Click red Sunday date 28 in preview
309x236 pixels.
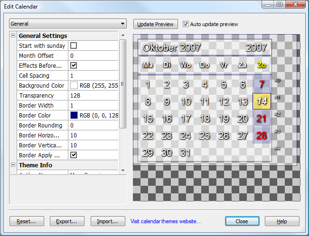(262, 136)
